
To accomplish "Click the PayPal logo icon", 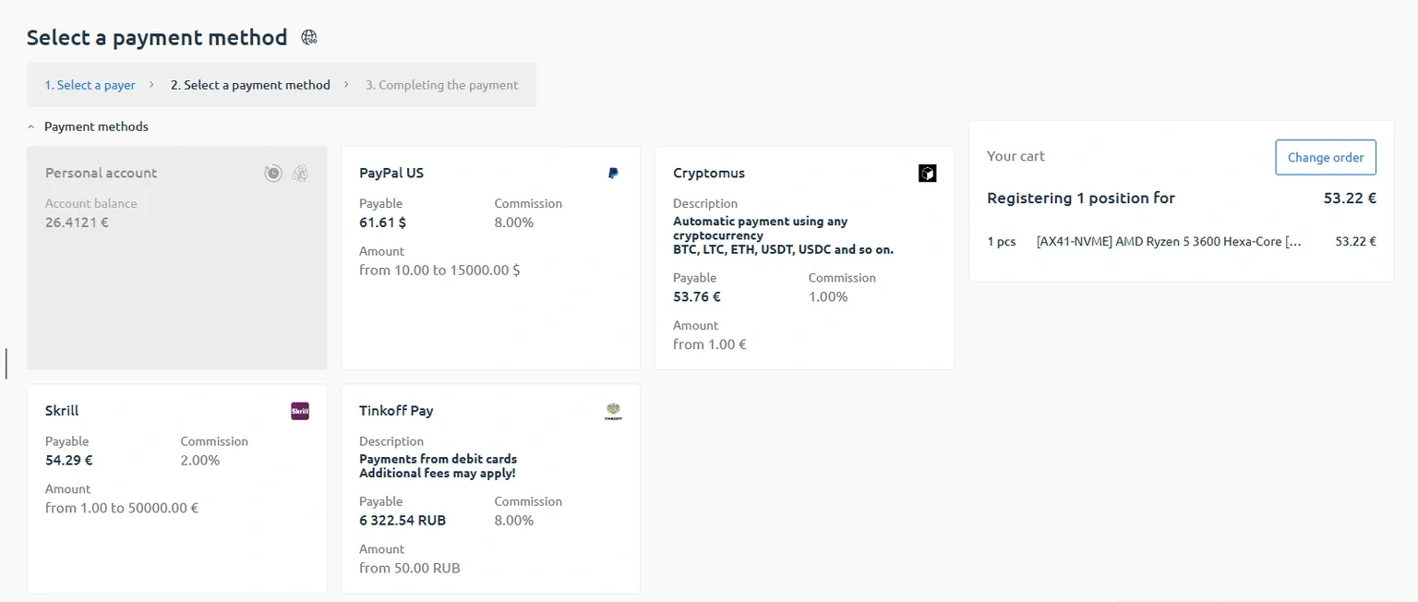I will click(613, 173).
